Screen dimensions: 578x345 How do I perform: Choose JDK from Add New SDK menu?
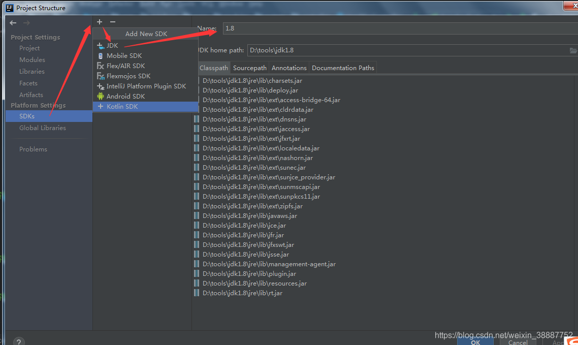145,46
